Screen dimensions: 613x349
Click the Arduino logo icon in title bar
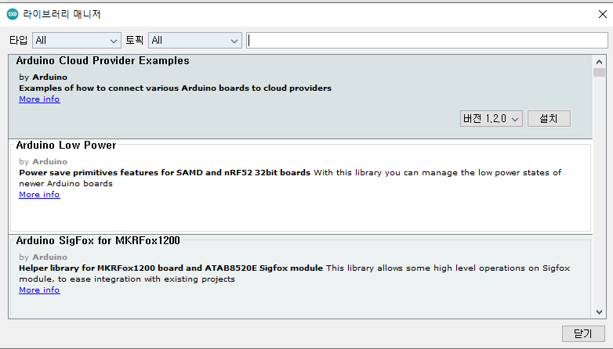(13, 14)
